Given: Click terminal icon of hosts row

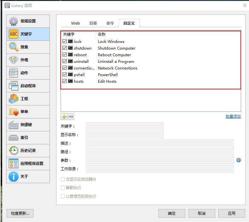Looking at the screenshot, I should click(70, 81).
